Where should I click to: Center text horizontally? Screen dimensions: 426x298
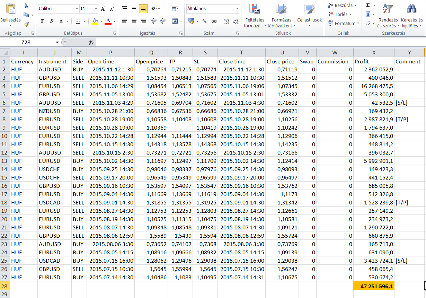pyautogui.click(x=134, y=21)
